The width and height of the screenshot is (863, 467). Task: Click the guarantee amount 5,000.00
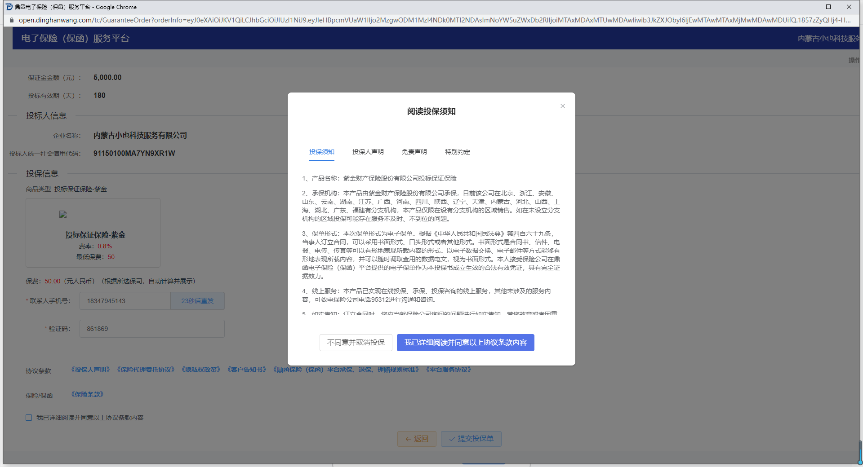tap(107, 77)
